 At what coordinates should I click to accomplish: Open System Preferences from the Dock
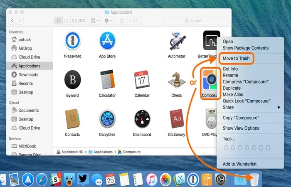(x=220, y=180)
